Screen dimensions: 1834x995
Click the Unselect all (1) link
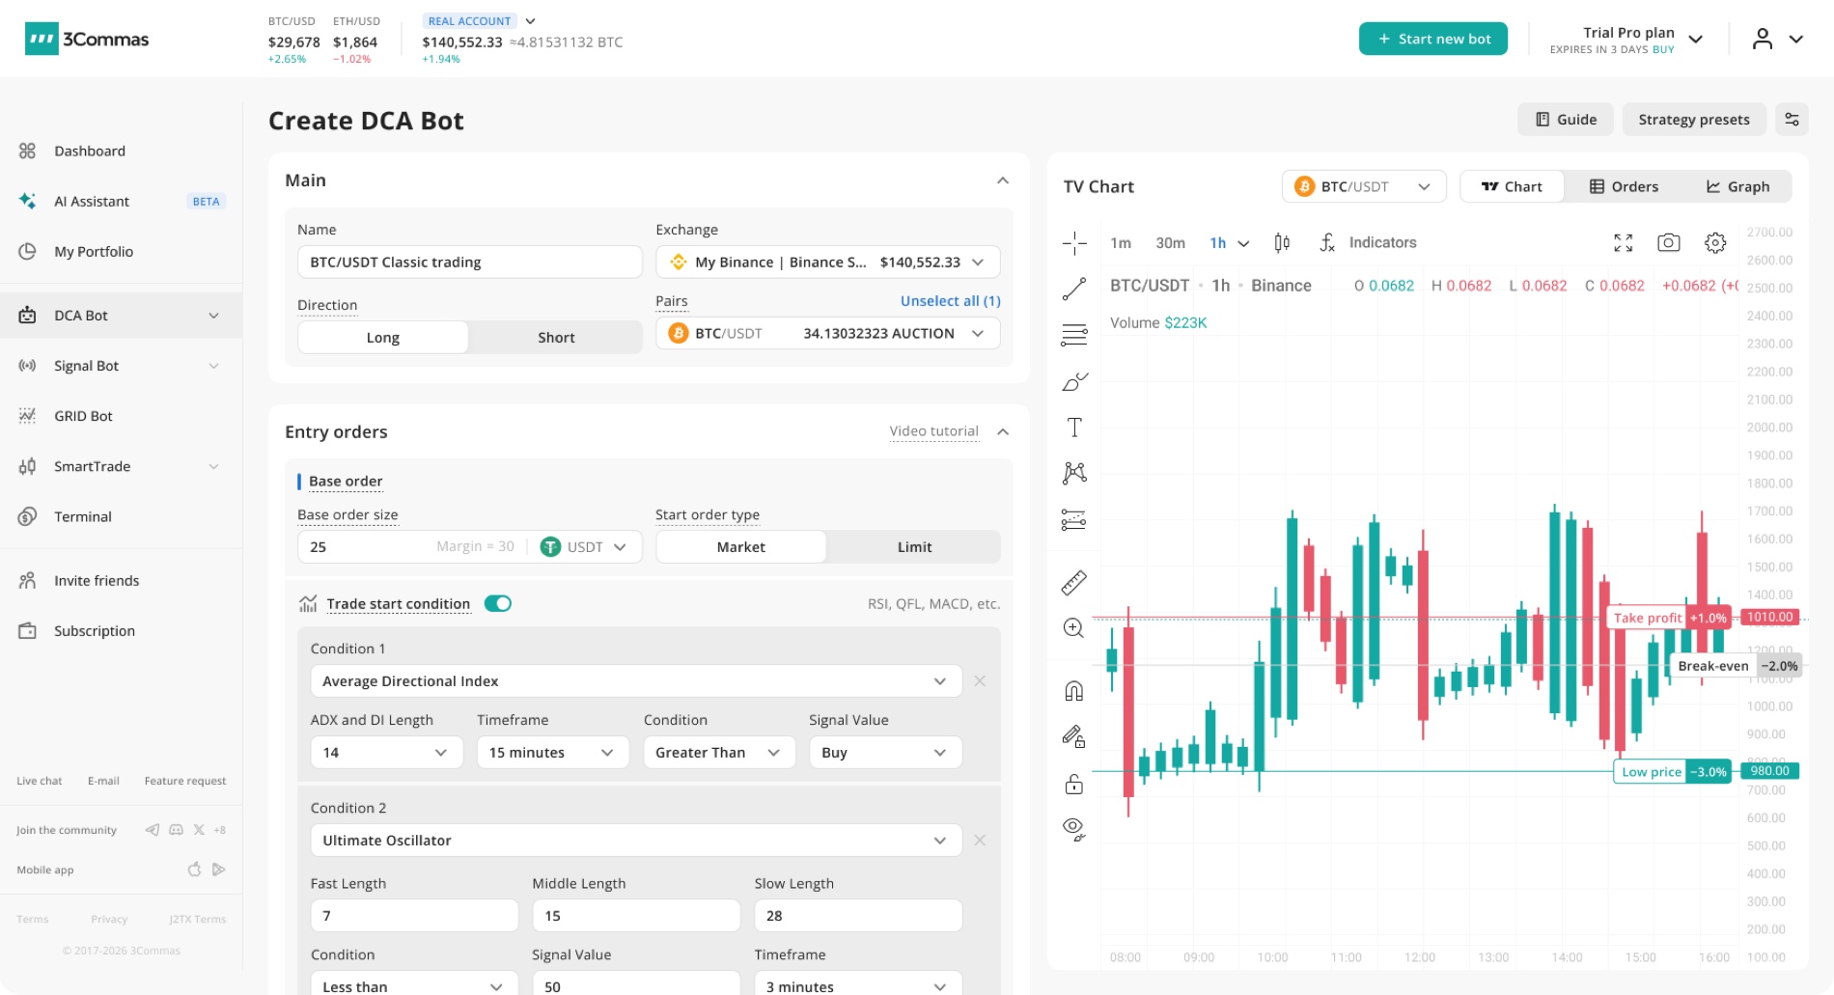pyautogui.click(x=950, y=301)
